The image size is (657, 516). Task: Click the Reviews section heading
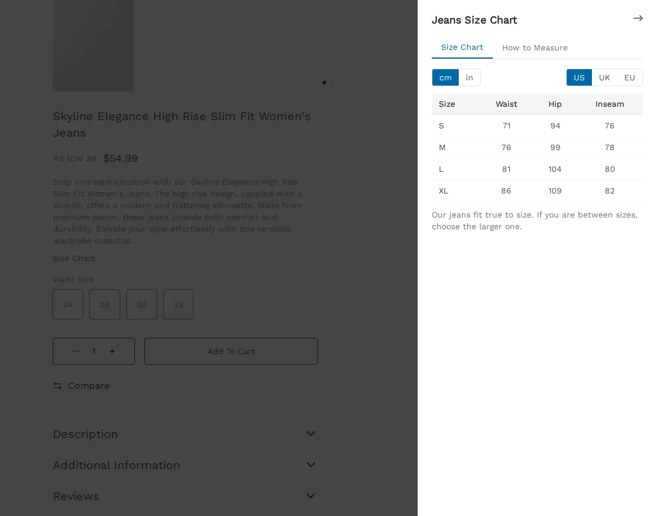click(x=76, y=496)
